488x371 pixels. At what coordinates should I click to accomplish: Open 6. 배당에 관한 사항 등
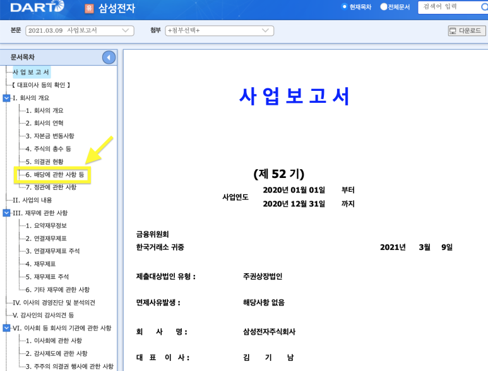click(55, 175)
